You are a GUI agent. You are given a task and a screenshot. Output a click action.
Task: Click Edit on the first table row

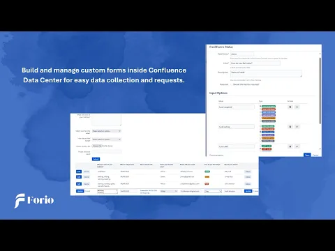[x=79, y=172]
